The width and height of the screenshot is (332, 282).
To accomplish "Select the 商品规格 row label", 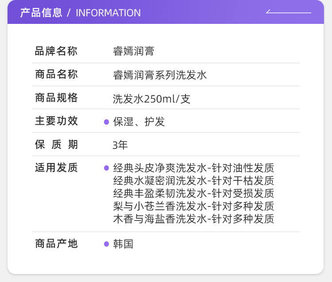I will coord(56,98).
